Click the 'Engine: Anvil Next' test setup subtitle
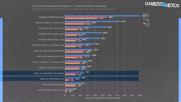The width and height of the screenshot is (181, 102). 74,9
